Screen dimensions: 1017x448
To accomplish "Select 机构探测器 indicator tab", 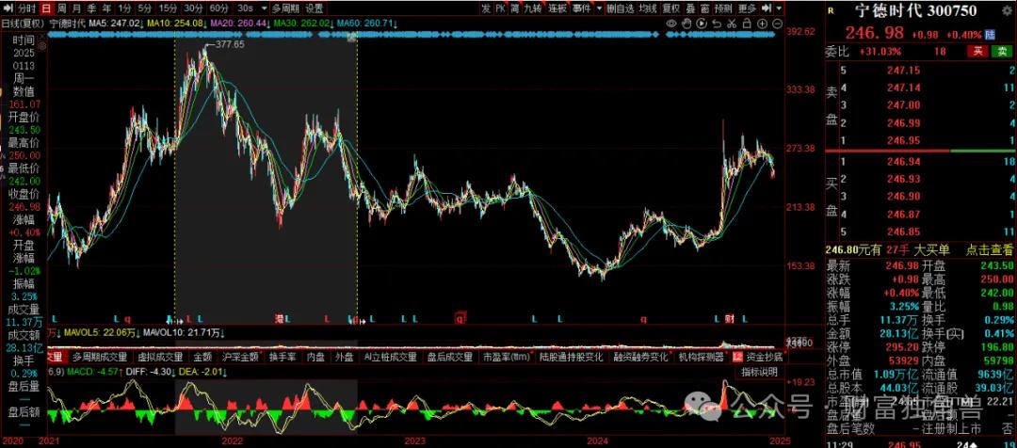I will pos(701,358).
